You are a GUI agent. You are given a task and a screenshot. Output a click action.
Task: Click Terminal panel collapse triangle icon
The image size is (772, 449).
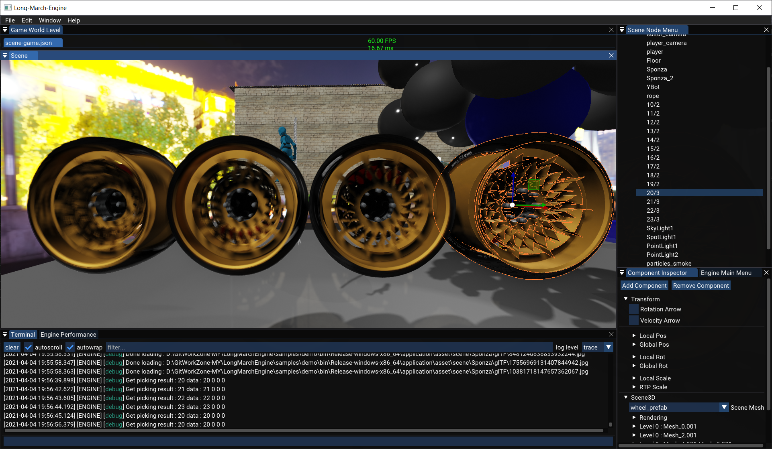tap(5, 335)
